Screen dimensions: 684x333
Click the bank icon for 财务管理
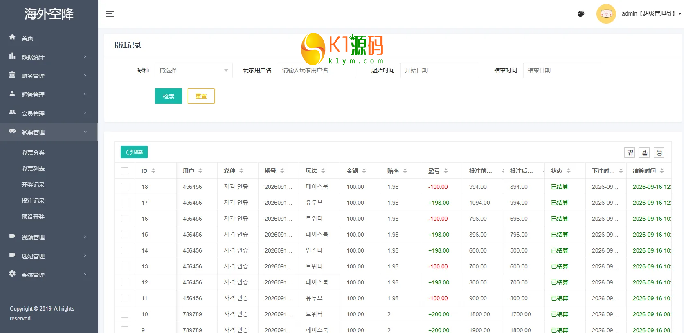12,75
